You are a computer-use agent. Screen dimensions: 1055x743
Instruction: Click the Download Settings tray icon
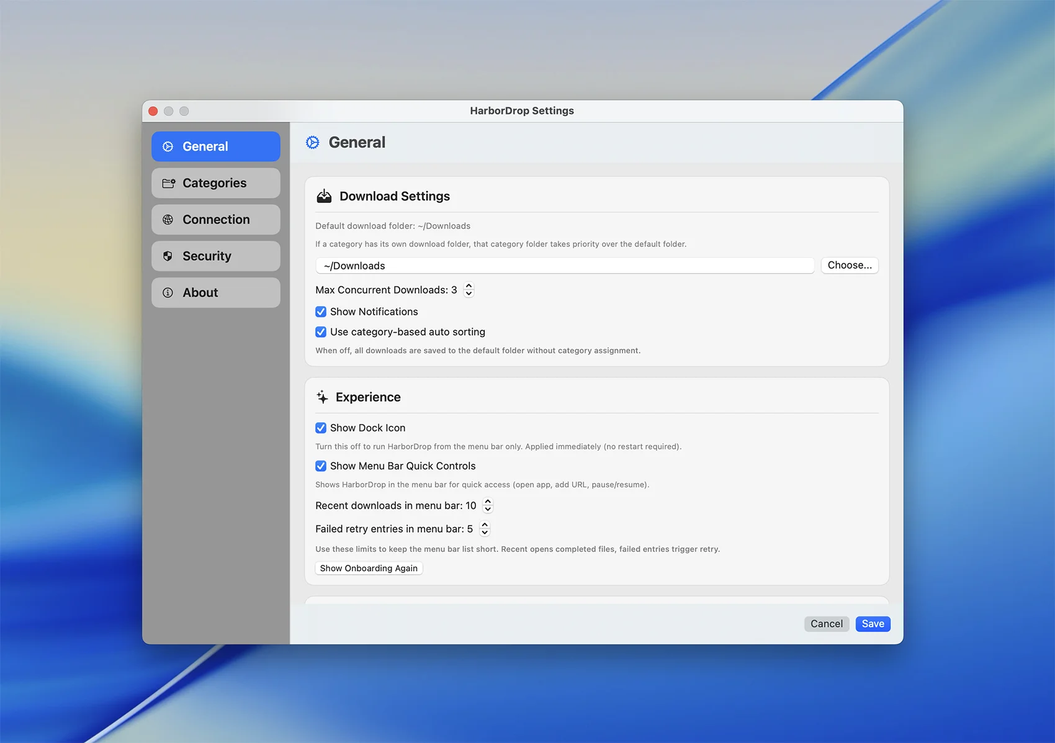pyautogui.click(x=324, y=196)
